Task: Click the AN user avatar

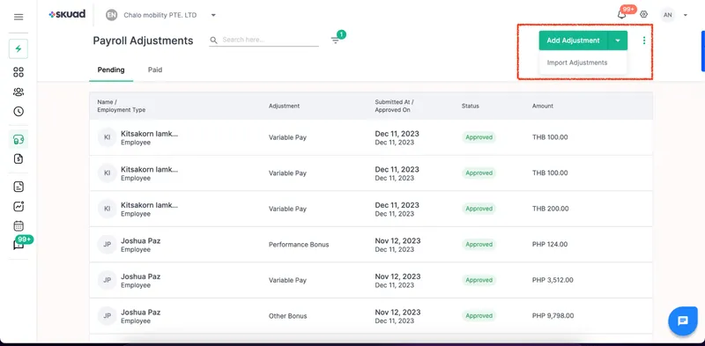Action: [x=668, y=15]
